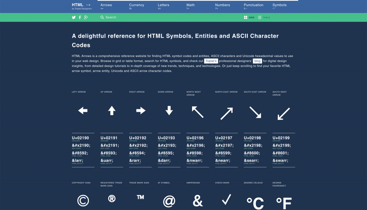Image resolution: width=367 pixels, height=210 pixels.
Task: Select the registered trade mark symbol
Action: (x=112, y=199)
